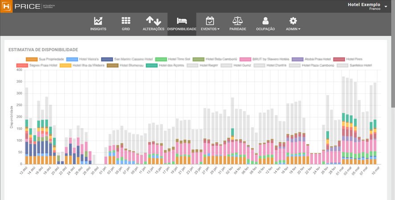Viewport: 395px width, 200px height.
Task: Expand the Eventos dropdown caret
Action: pos(218,29)
